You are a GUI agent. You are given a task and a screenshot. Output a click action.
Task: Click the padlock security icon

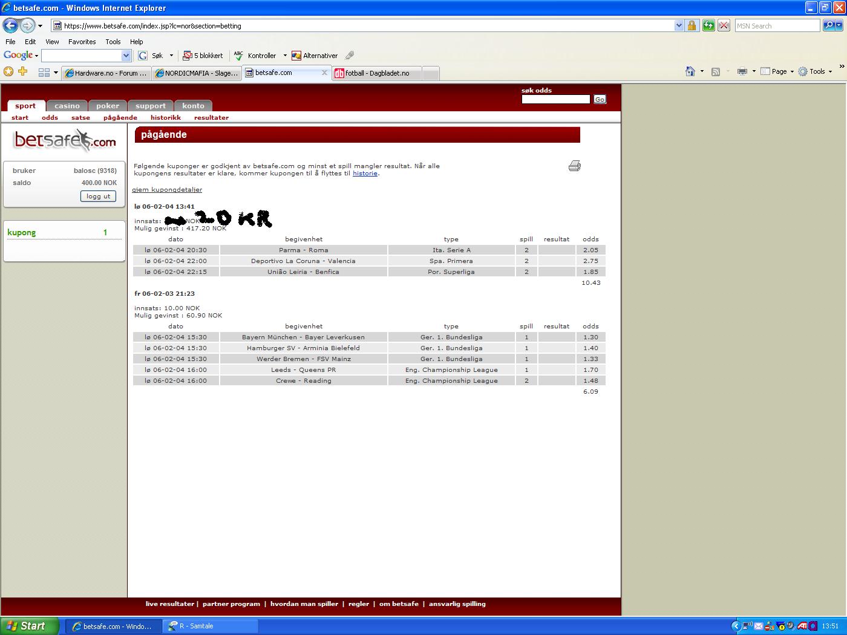(x=692, y=25)
